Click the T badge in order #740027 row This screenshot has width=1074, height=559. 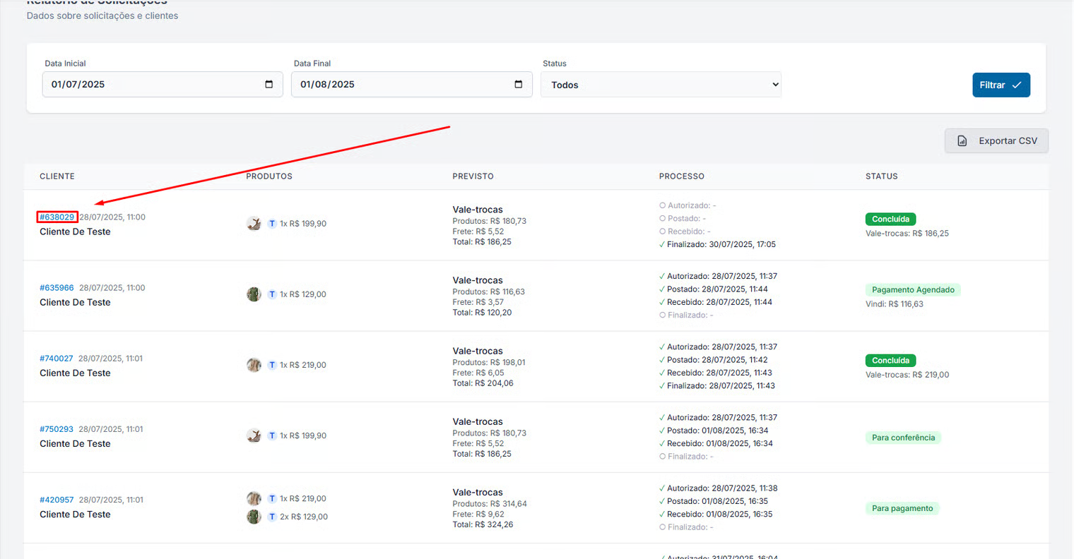(272, 365)
